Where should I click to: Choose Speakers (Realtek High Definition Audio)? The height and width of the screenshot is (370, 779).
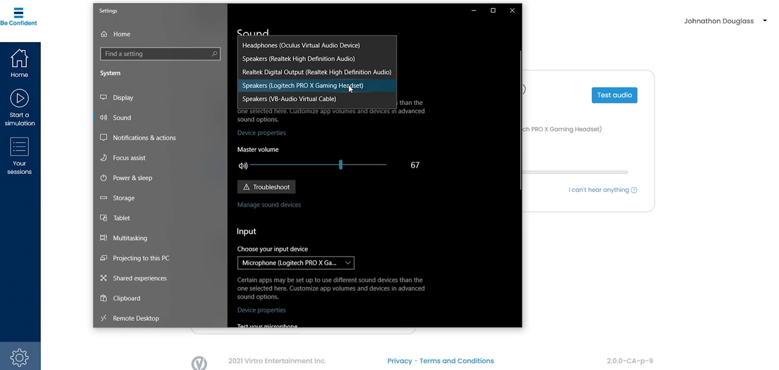[317, 59]
